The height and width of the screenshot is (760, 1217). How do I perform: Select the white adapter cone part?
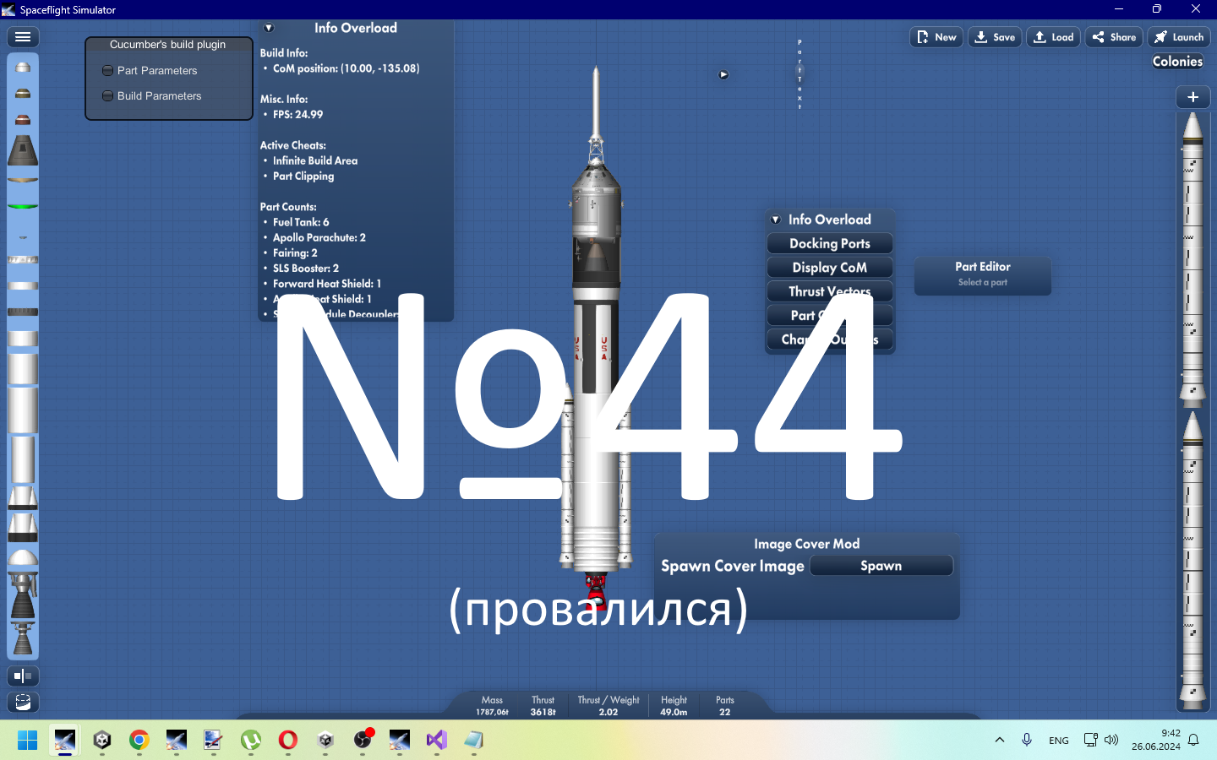(23, 497)
